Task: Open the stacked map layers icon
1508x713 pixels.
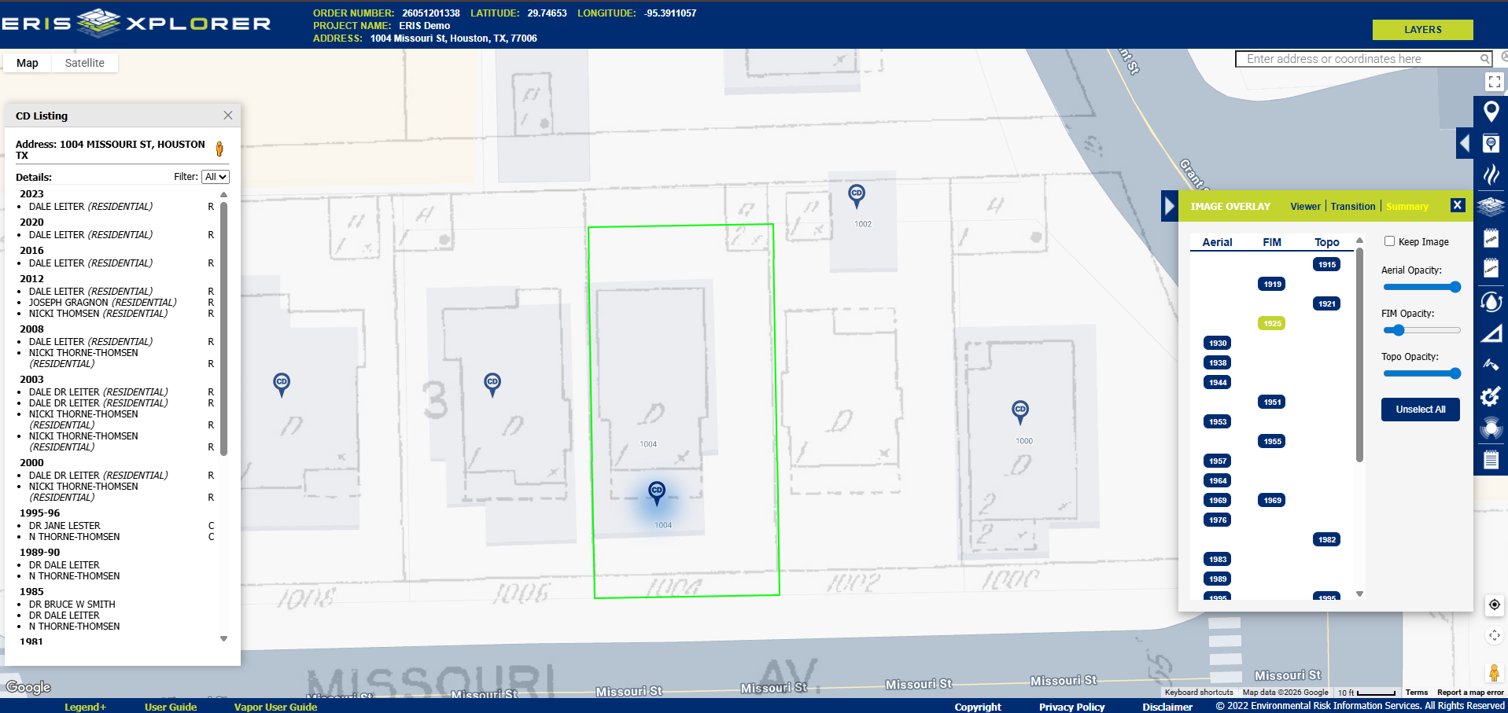Action: 1491,207
